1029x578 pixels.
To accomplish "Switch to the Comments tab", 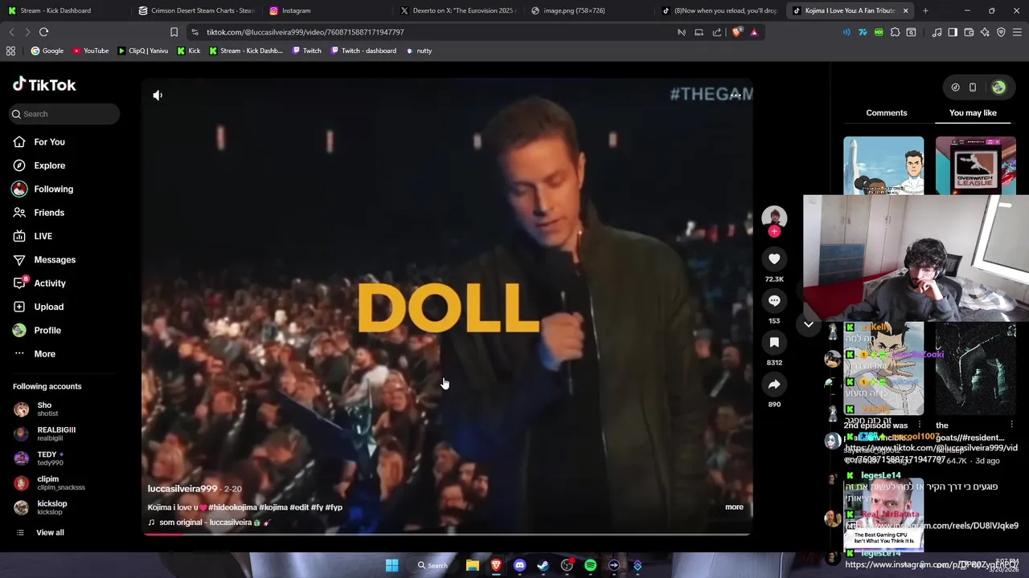I will pyautogui.click(x=887, y=112).
